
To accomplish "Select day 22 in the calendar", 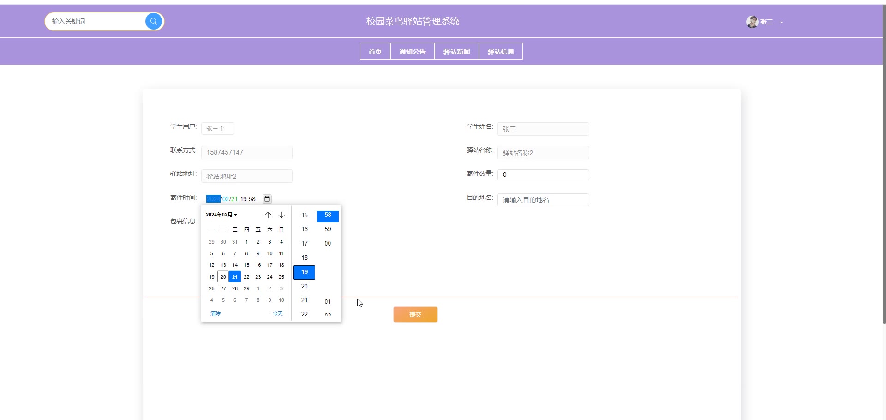I will (246, 277).
